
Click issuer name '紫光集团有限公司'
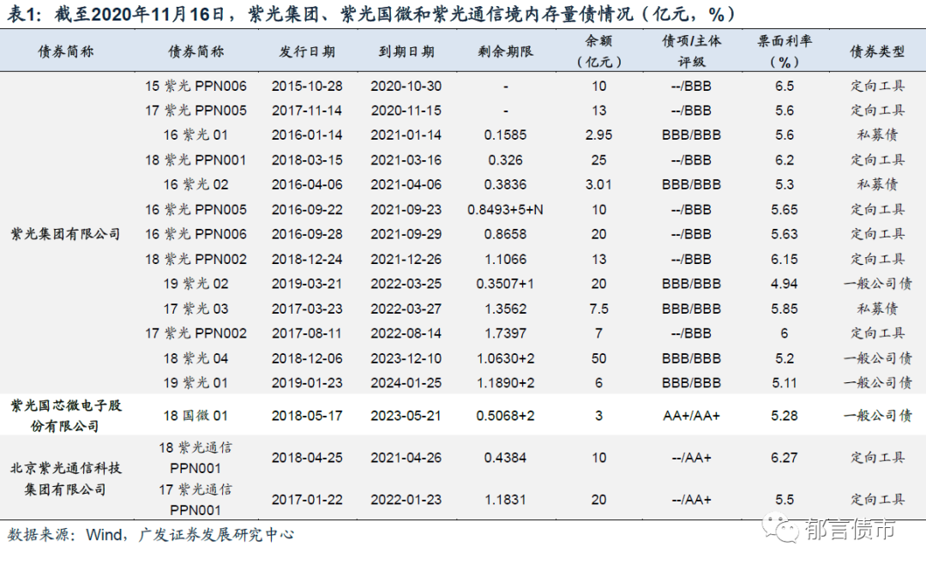[65, 235]
